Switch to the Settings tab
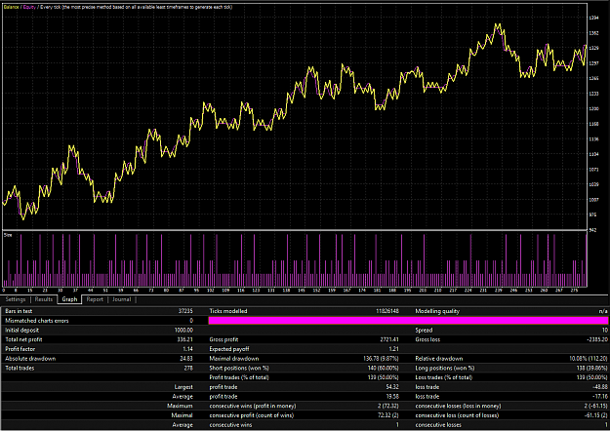The width and height of the screenshot is (610, 431). point(16,299)
